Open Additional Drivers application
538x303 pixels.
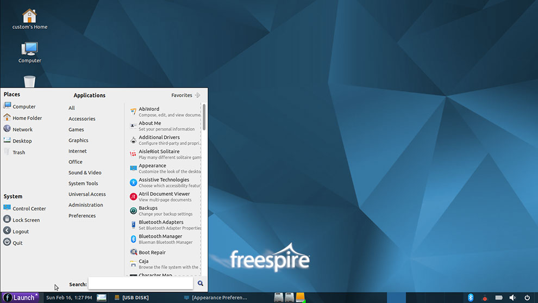tap(165, 140)
